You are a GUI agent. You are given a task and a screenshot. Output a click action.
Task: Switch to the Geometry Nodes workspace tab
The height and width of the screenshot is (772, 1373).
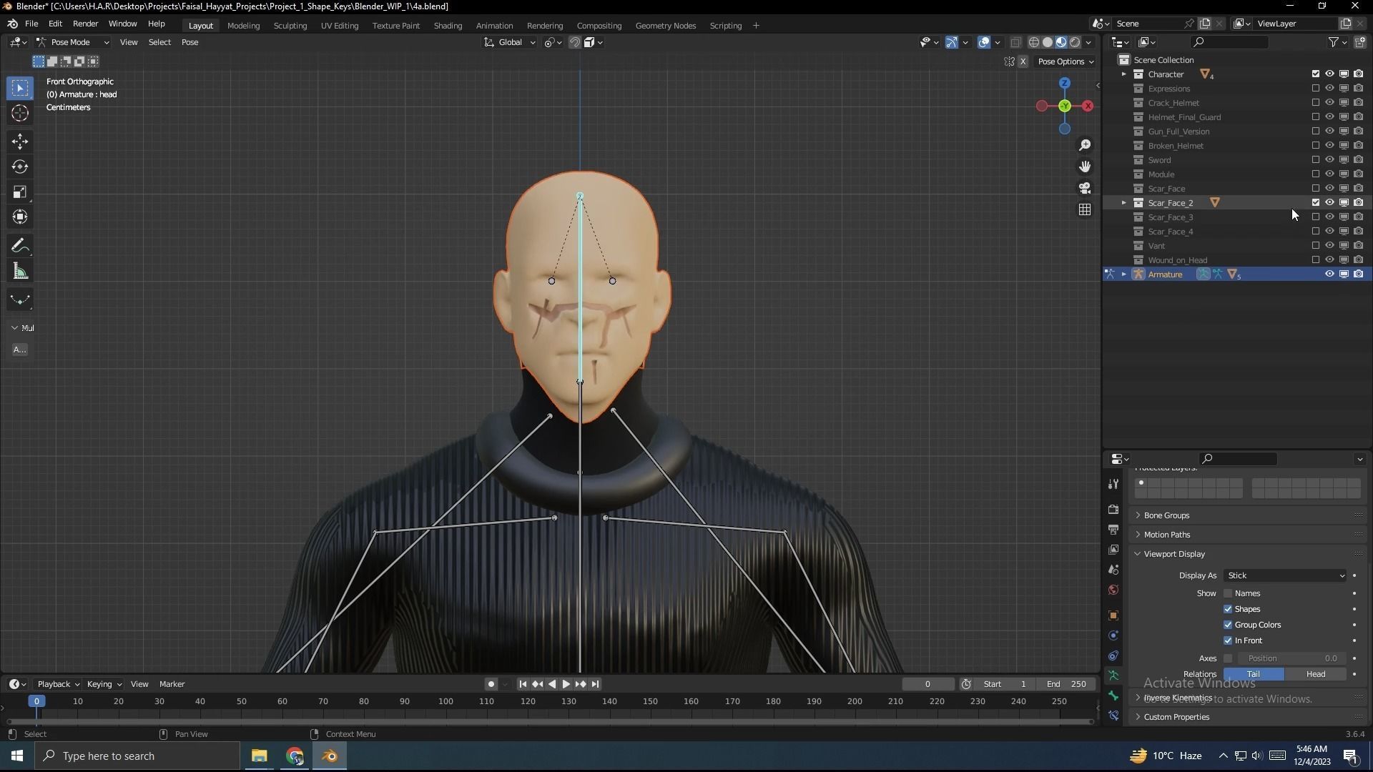click(665, 26)
